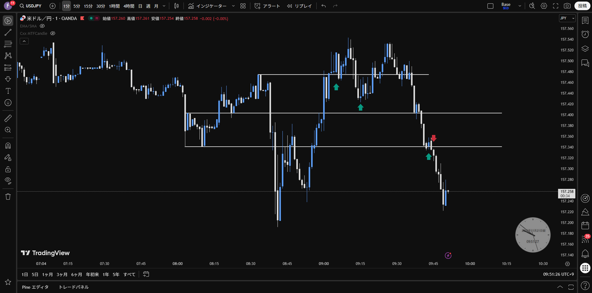
Task: Select the 1分 timeframe
Action: (66, 6)
